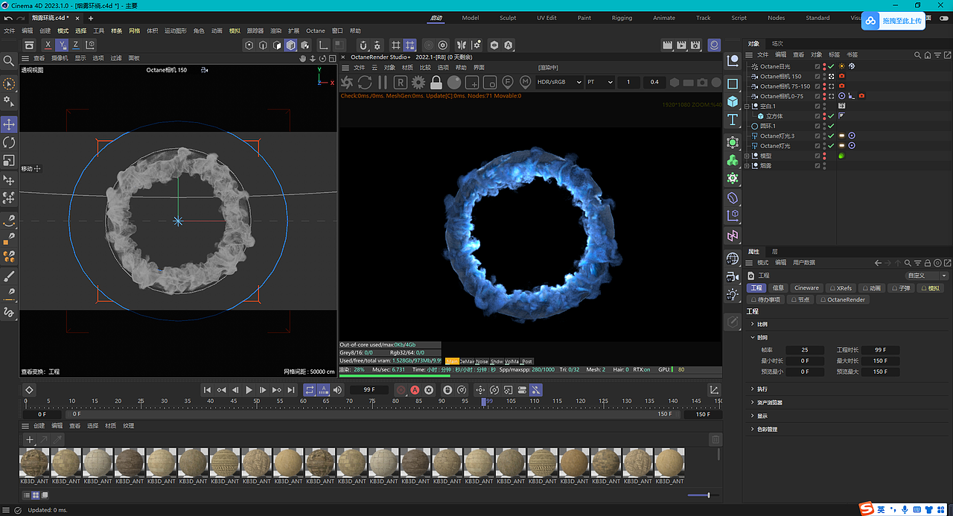Open the PT kernel dropdown
The width and height of the screenshot is (953, 516).
pos(599,82)
